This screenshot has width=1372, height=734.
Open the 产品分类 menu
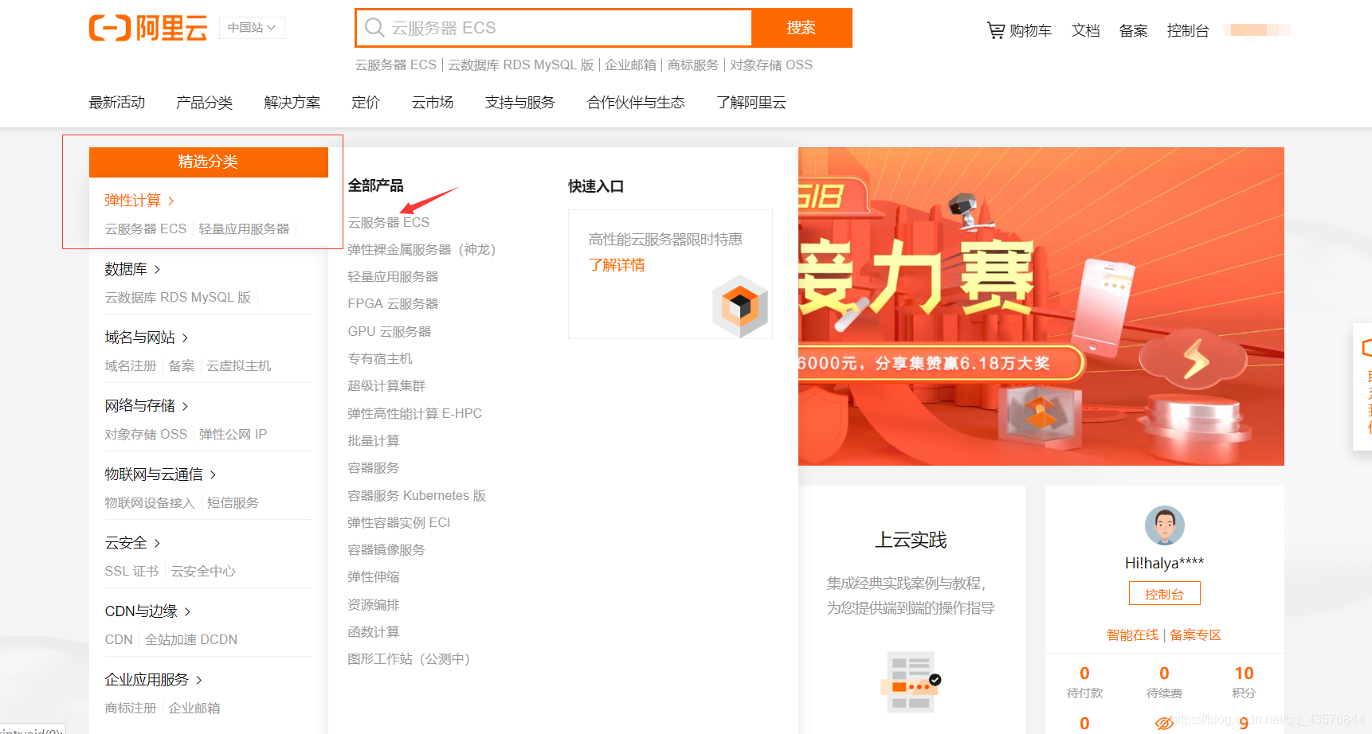(205, 103)
